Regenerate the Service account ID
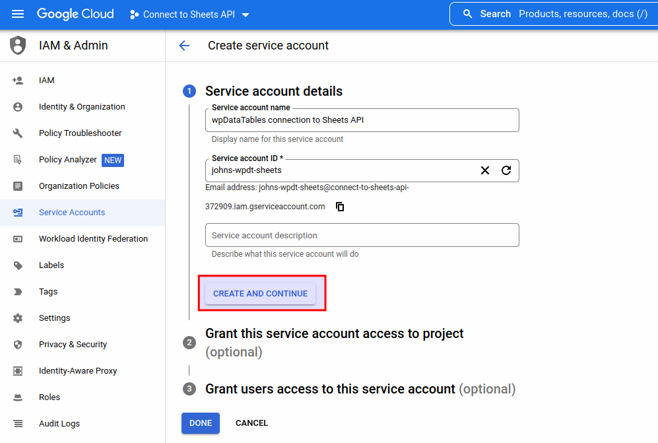The width and height of the screenshot is (658, 443). click(506, 170)
